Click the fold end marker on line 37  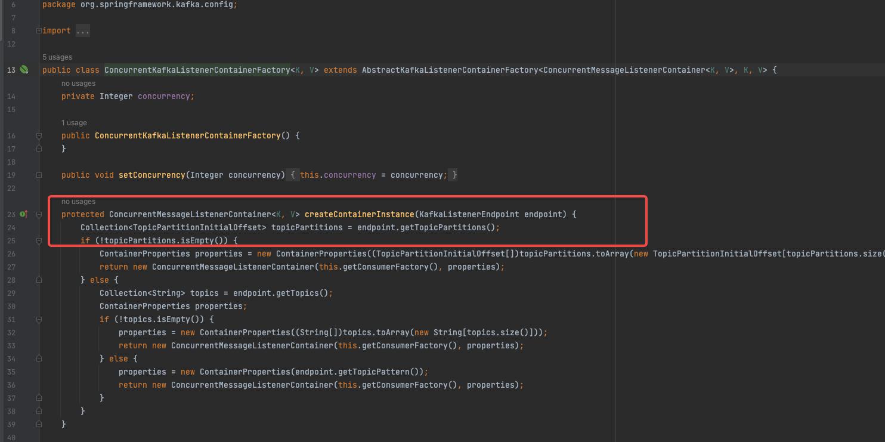(39, 398)
